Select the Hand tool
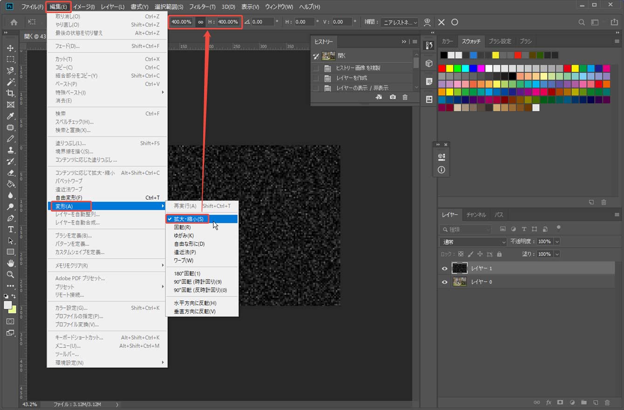Screen dimensions: 624x410 [x=10, y=263]
